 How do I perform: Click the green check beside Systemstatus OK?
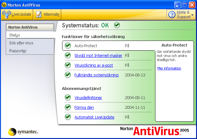click(x=117, y=25)
